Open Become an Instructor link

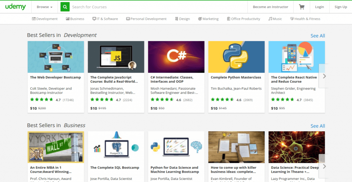pos(270,7)
